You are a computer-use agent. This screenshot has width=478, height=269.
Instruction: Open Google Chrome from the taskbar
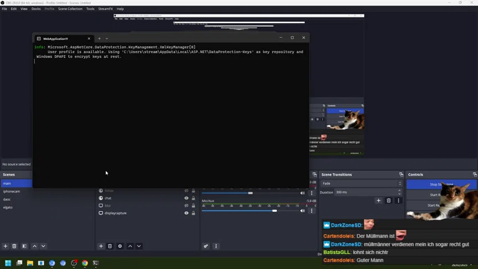pyautogui.click(x=85, y=263)
